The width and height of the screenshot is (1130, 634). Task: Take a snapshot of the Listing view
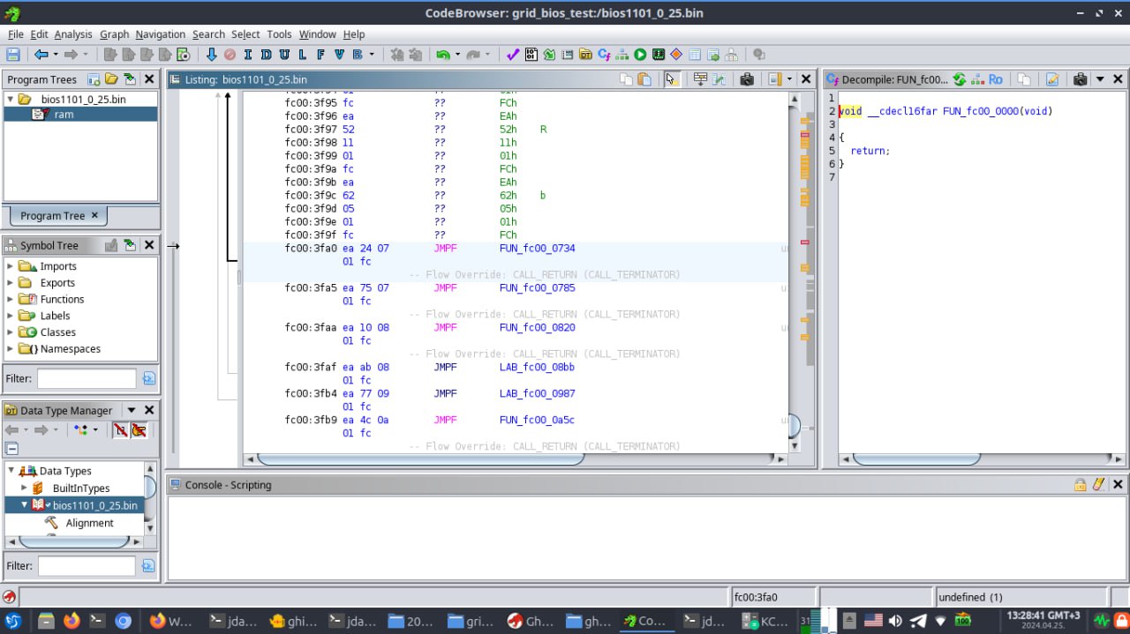746,79
